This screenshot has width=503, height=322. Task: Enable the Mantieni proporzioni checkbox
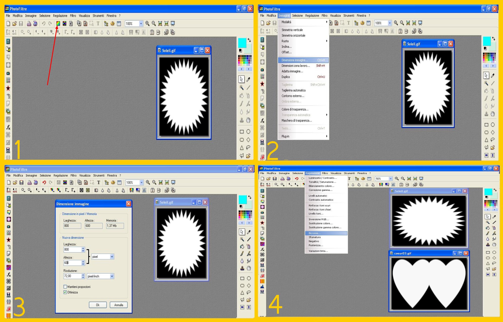click(65, 287)
